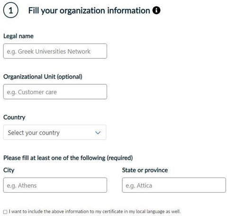Click the 'e.g. Greek Universities Network' placeholder
227x216 pixels.
48,52
